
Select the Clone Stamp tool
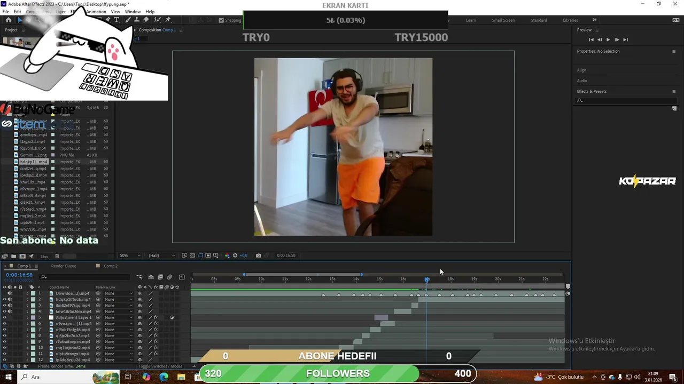click(x=136, y=20)
